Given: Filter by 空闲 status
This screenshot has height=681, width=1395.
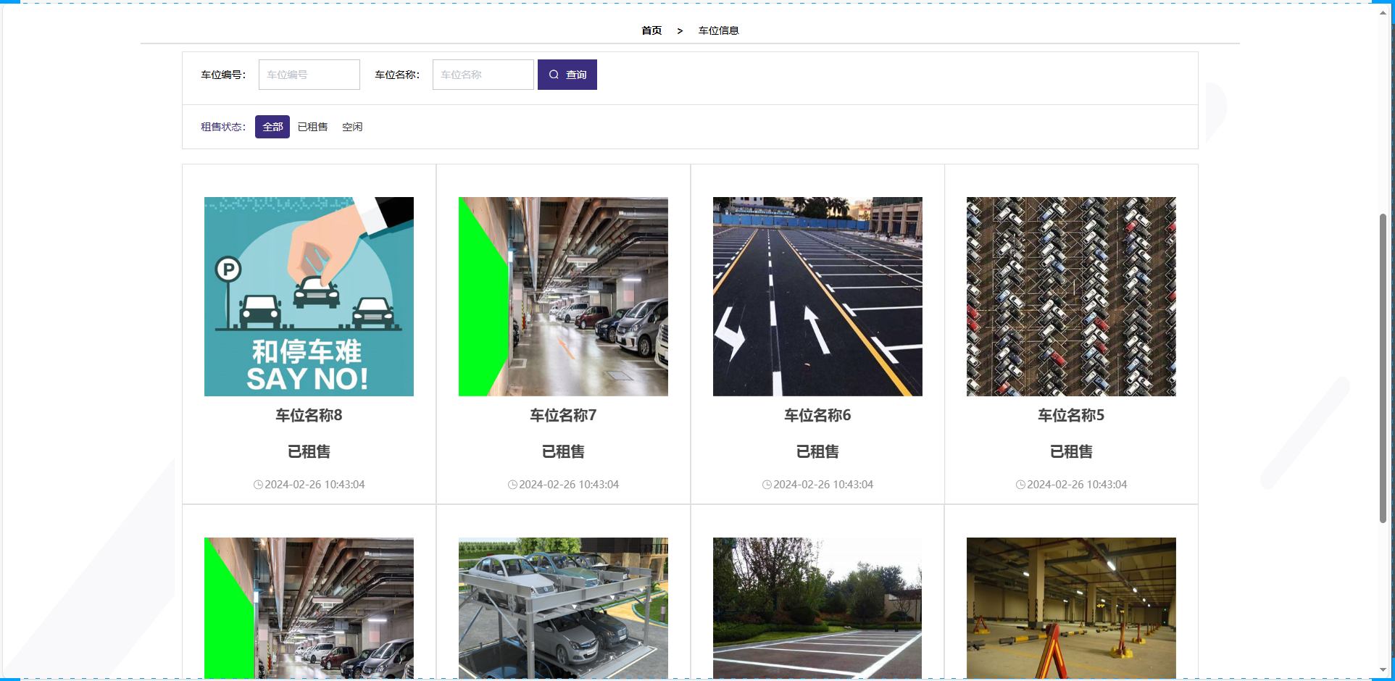Looking at the screenshot, I should click(x=352, y=127).
